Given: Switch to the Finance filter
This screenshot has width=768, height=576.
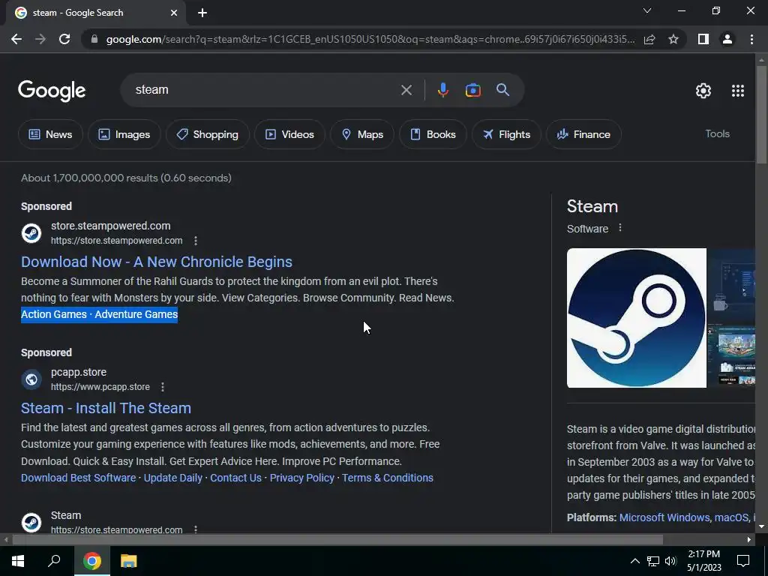Looking at the screenshot, I should tap(583, 134).
